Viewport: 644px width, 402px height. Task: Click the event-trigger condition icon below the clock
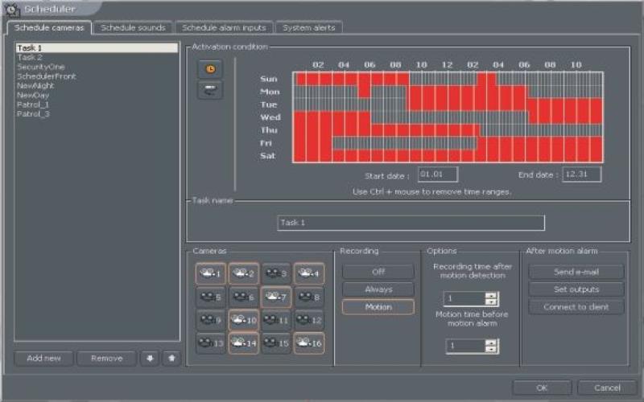point(210,90)
